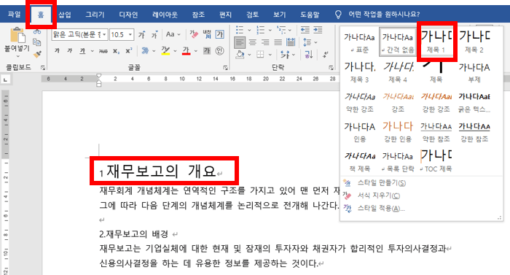This screenshot has width=510, height=275.
Task: Switch to the 삽입 tab
Action: click(x=65, y=15)
